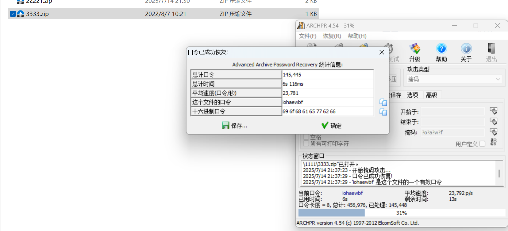Viewport: 508px width, 231px height.
Task: Click the 31% progress bar
Action: 402,213
